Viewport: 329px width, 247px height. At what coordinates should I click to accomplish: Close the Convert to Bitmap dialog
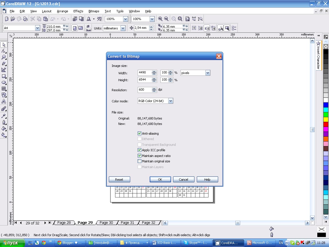219,56
